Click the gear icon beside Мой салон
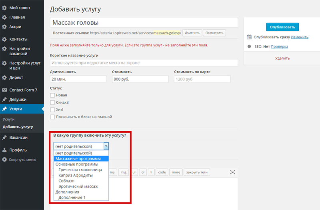The image size is (320, 210). (x=4, y=8)
